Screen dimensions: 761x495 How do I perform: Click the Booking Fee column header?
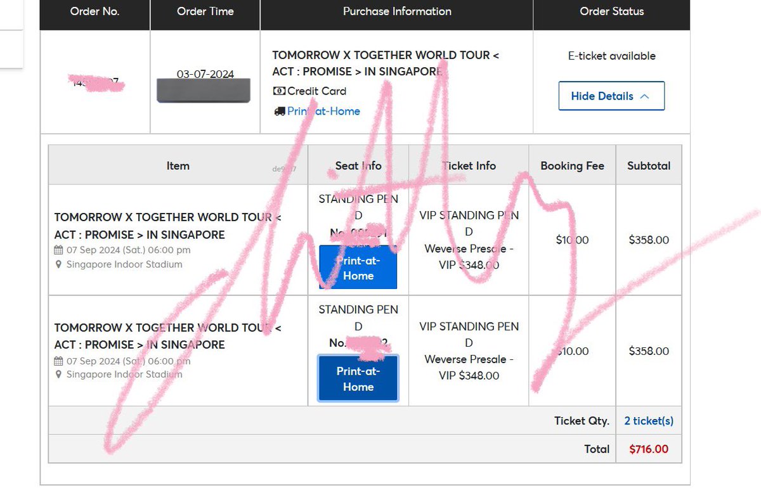pos(572,165)
